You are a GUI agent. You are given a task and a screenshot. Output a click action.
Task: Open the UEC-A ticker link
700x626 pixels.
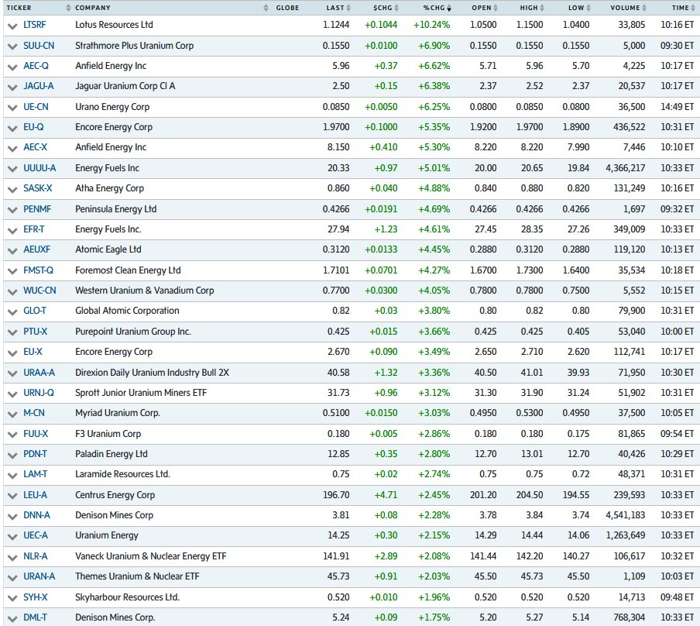pyautogui.click(x=36, y=535)
